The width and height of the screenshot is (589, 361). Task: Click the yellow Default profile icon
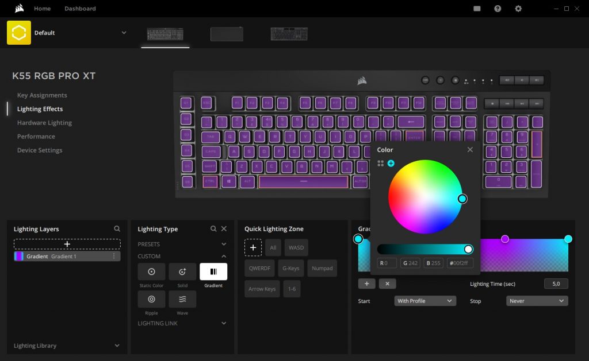pyautogui.click(x=19, y=33)
